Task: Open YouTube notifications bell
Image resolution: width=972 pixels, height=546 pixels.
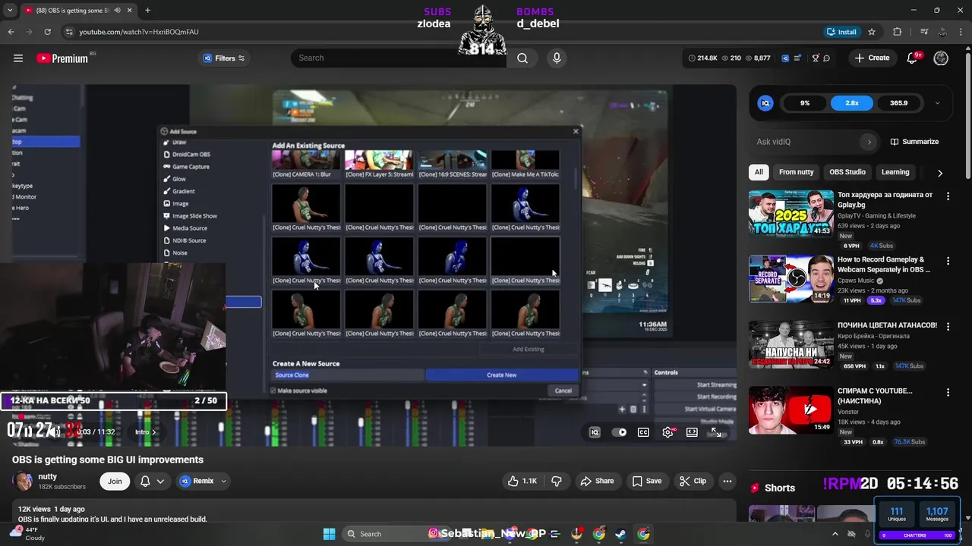Action: point(913,58)
